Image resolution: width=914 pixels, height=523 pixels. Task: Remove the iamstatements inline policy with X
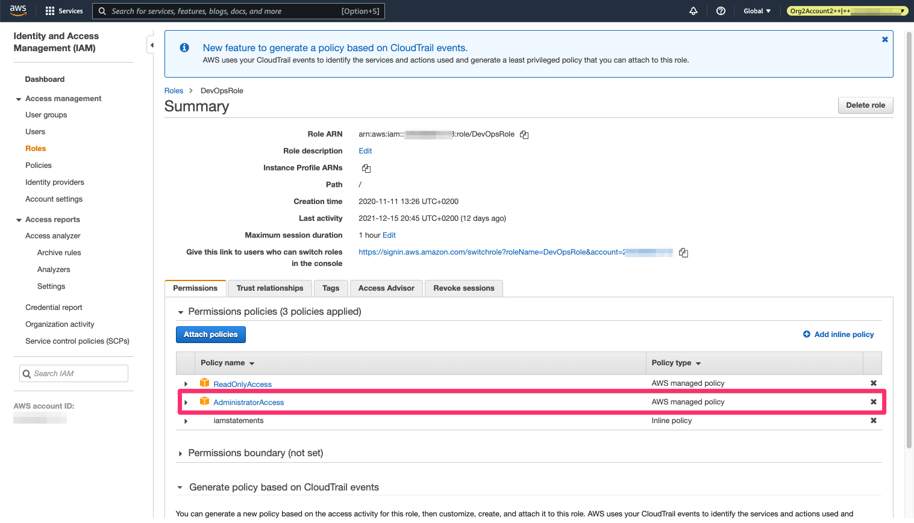tap(873, 421)
